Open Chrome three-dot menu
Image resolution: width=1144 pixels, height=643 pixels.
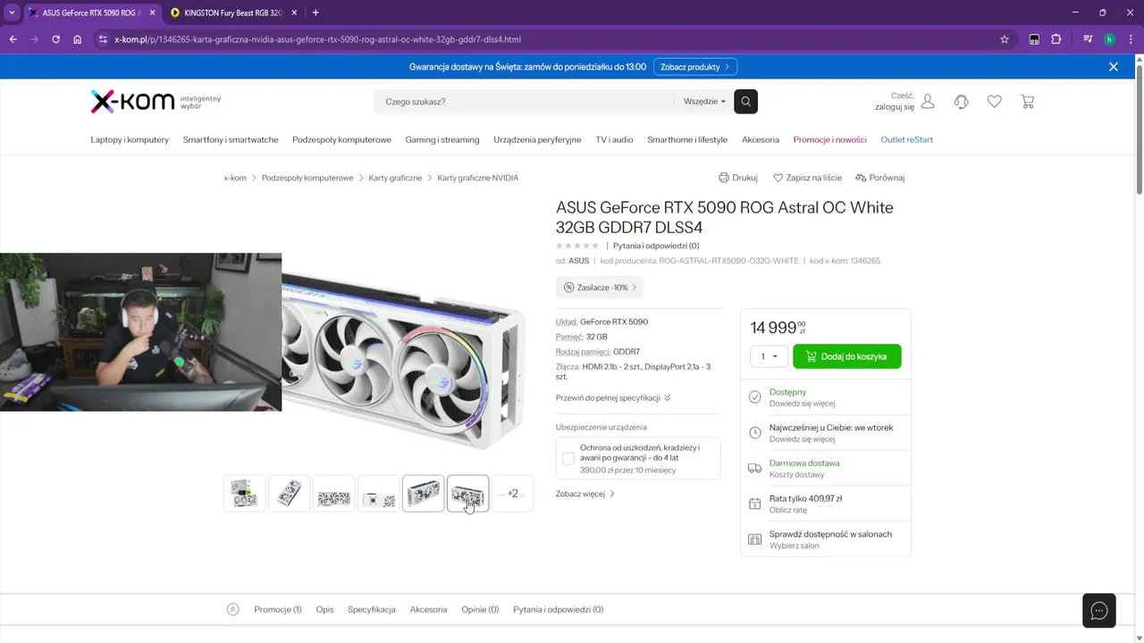click(x=1131, y=39)
